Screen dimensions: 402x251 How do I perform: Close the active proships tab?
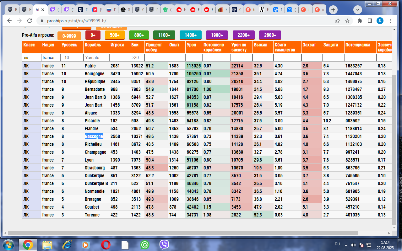[43, 10]
